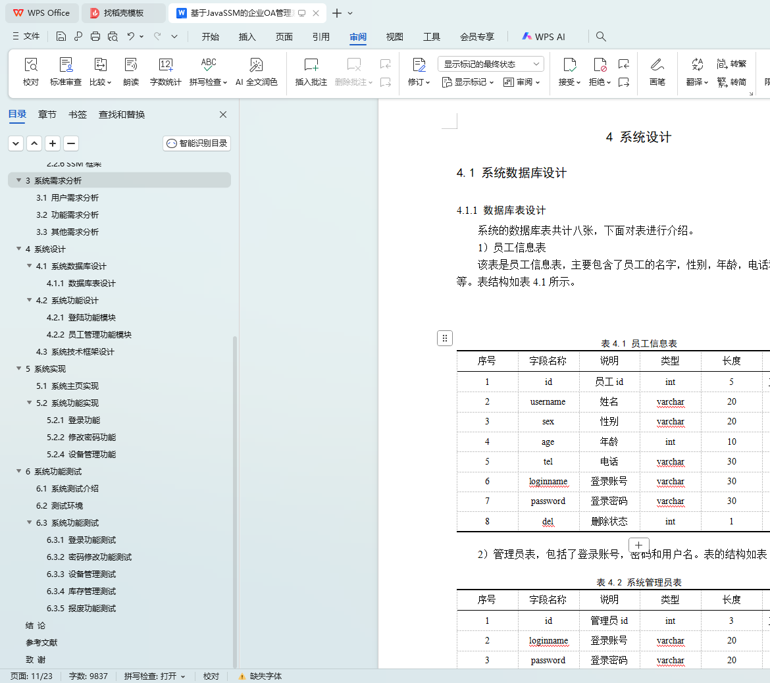Open the 审阅 pane dropdown
This screenshot has height=683, width=770.
[x=521, y=82]
